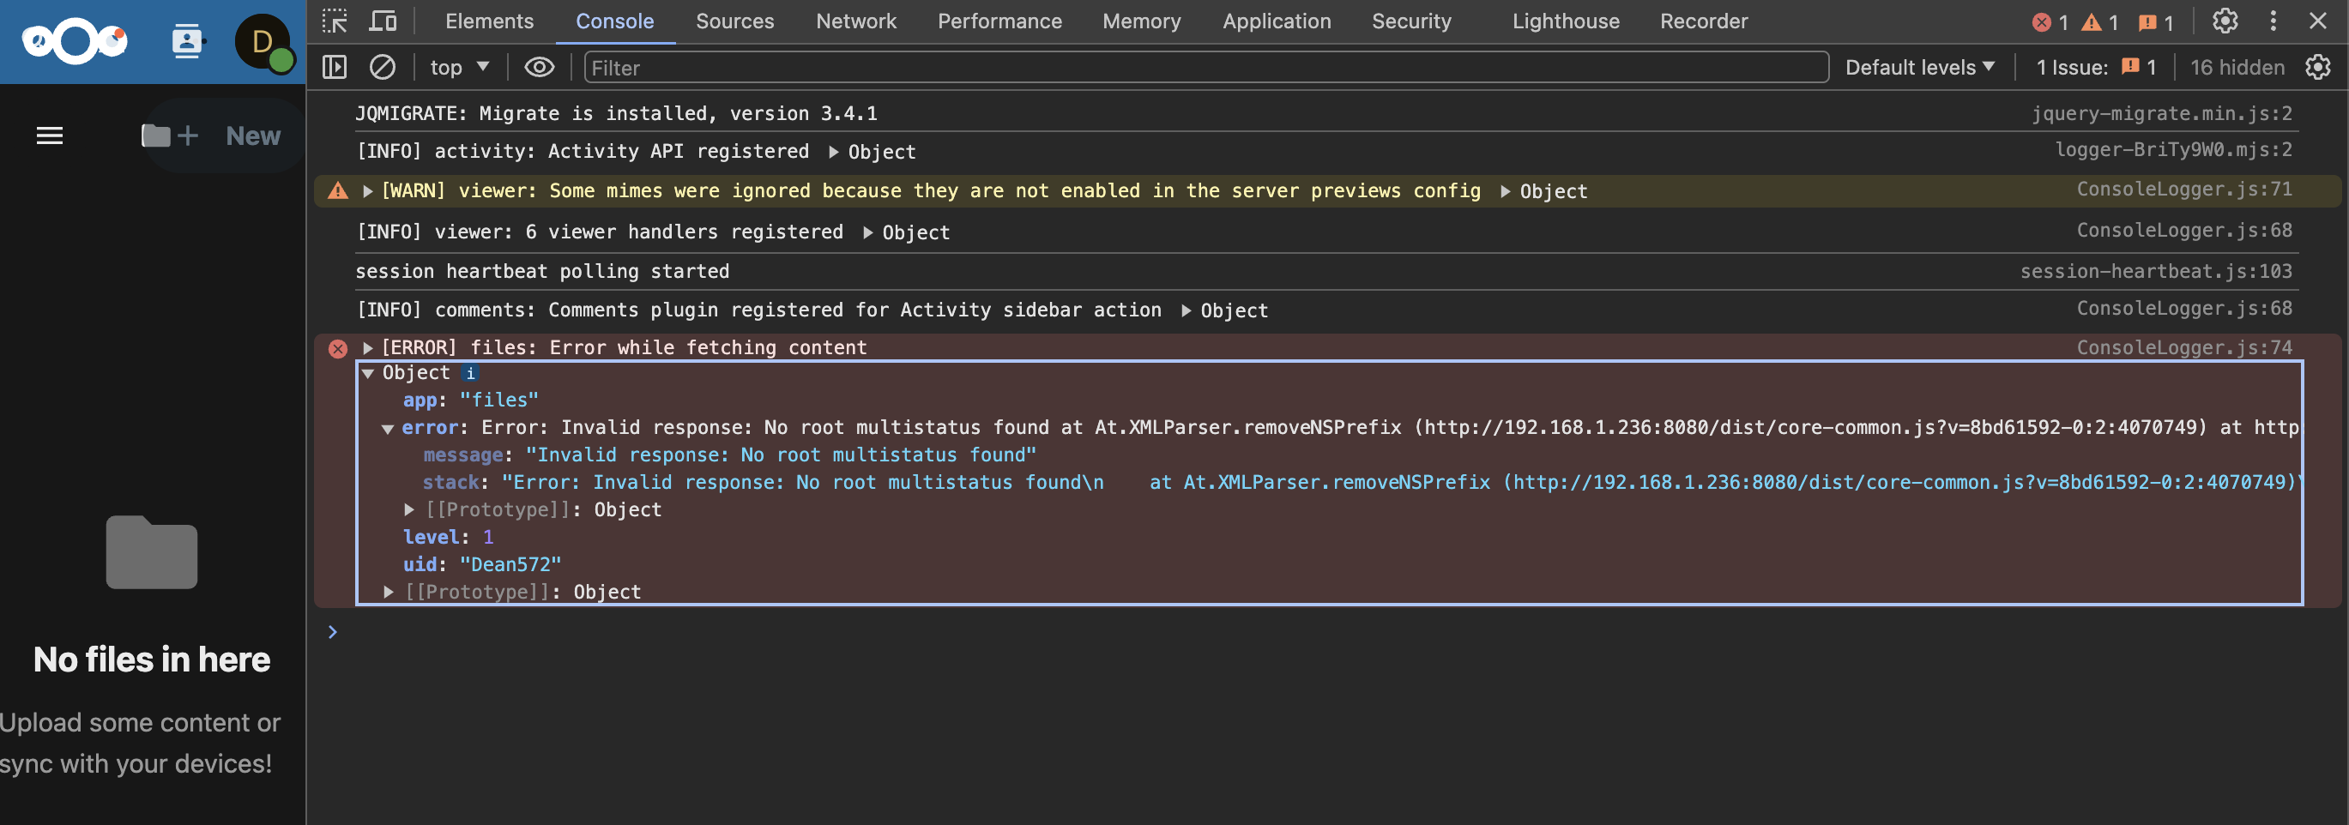Image resolution: width=2349 pixels, height=825 pixels.
Task: Open the Lighthouse tab
Action: [1566, 21]
